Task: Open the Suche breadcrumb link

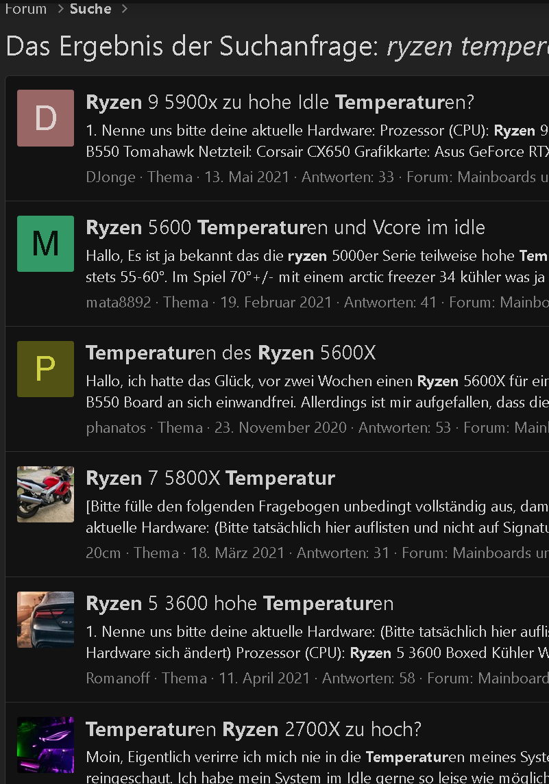Action: pos(90,8)
